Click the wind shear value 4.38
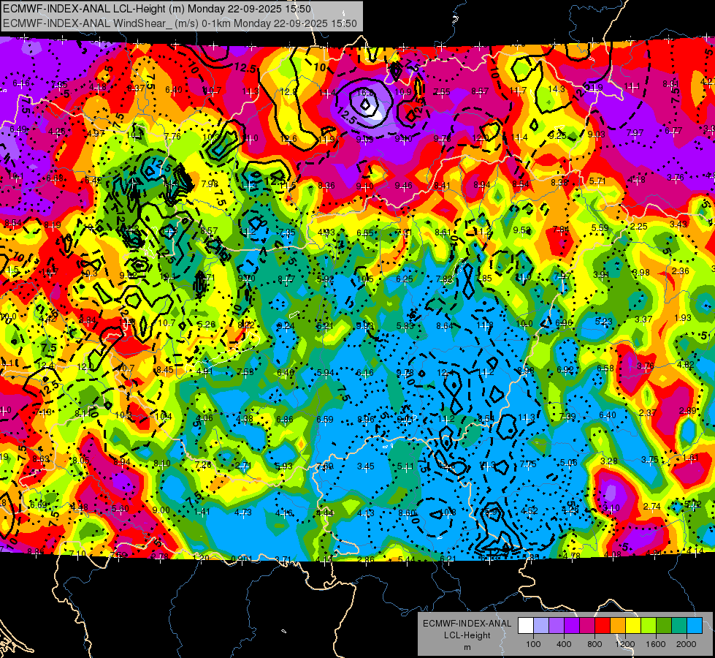 click(245, 419)
